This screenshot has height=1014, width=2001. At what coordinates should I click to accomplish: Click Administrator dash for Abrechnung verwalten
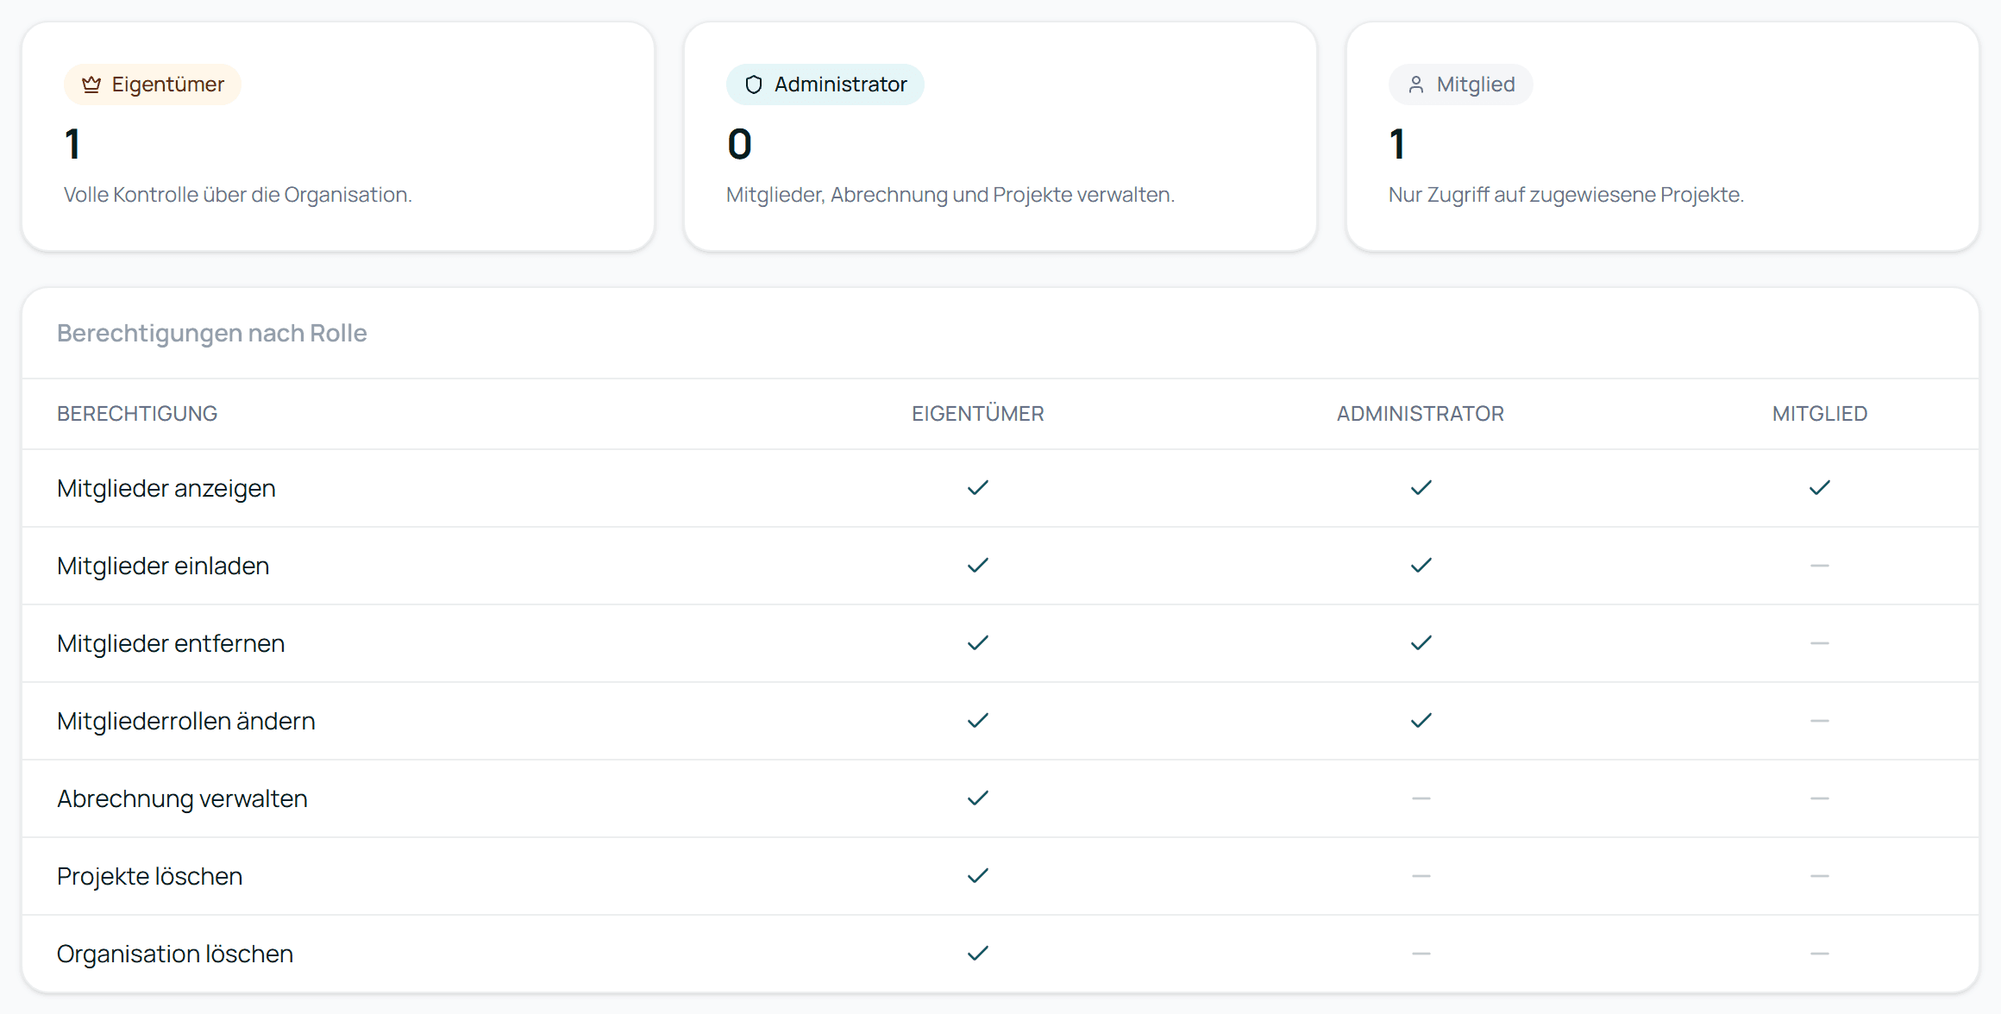(x=1421, y=798)
